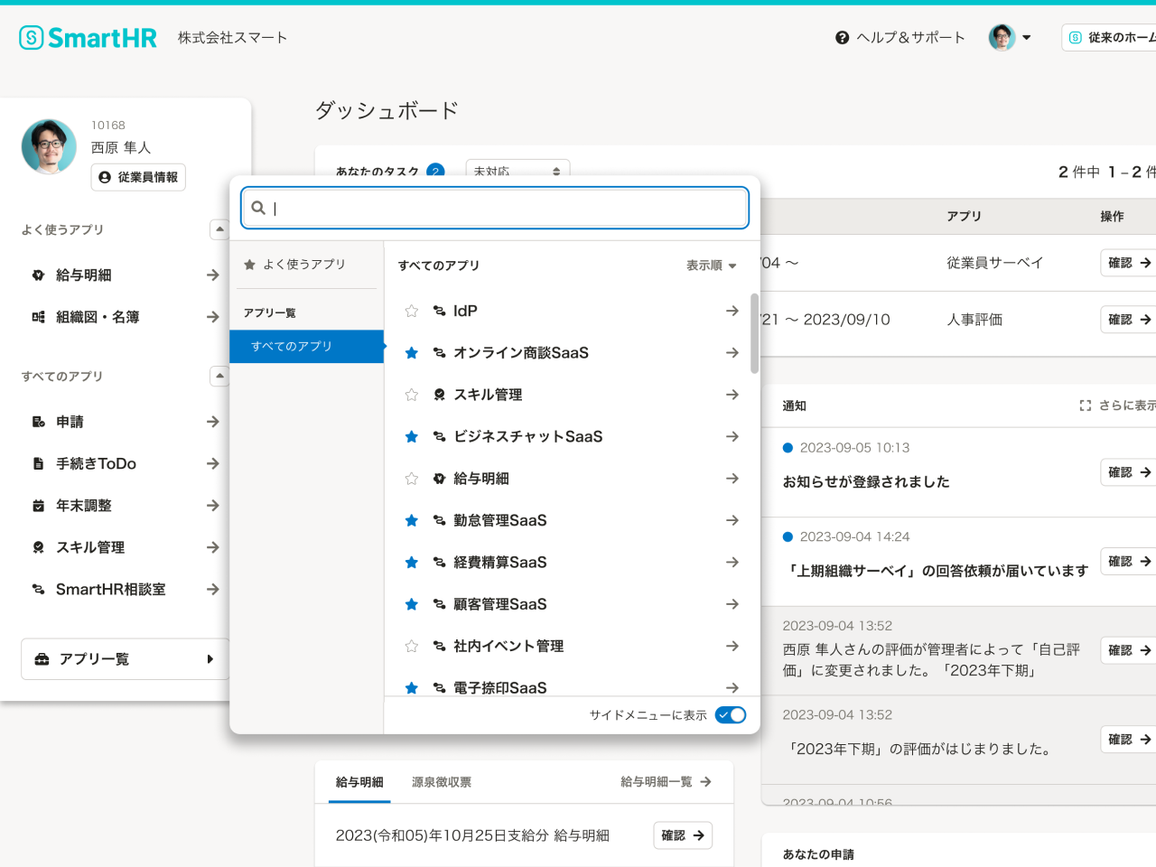This screenshot has width=1156, height=867.
Task: Click the search magnifier icon
Action: [x=258, y=208]
